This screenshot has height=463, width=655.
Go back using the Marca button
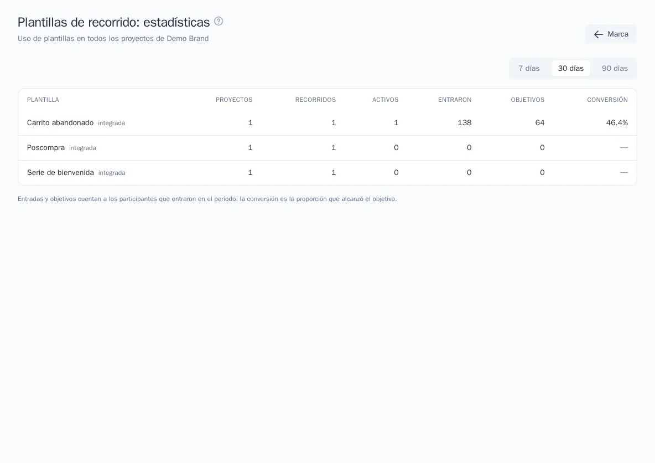(x=611, y=34)
